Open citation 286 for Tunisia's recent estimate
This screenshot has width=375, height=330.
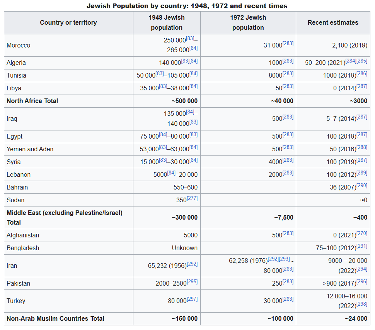(x=362, y=74)
